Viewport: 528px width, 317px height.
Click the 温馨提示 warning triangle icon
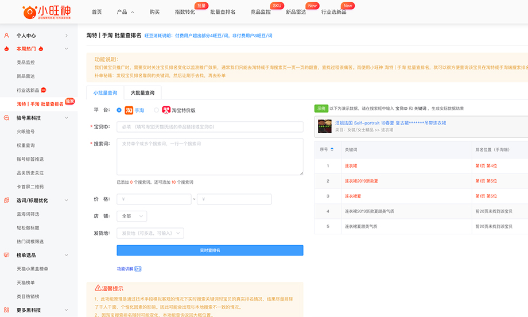pyautogui.click(x=98, y=288)
